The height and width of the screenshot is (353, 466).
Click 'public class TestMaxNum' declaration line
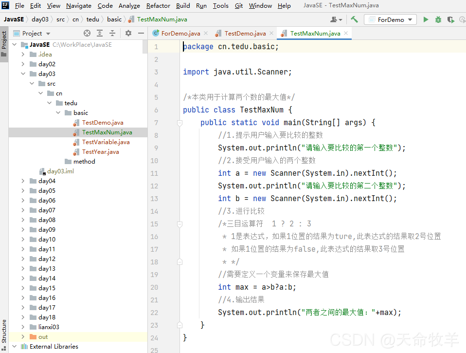pos(238,110)
